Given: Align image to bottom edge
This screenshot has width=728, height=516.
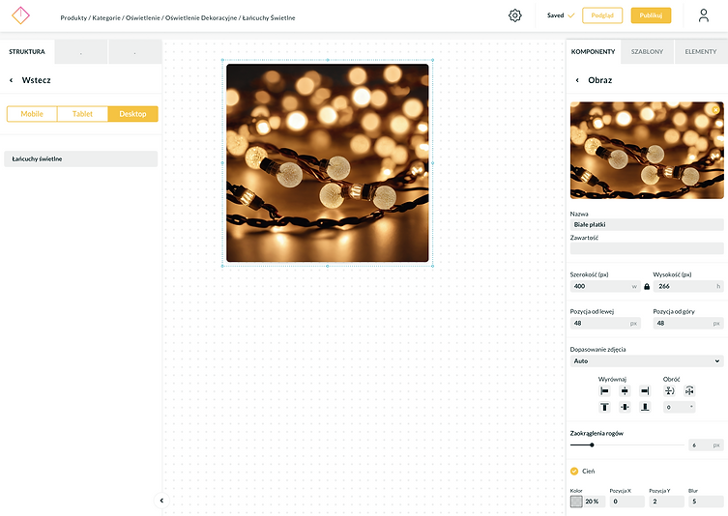Looking at the screenshot, I should [x=645, y=407].
